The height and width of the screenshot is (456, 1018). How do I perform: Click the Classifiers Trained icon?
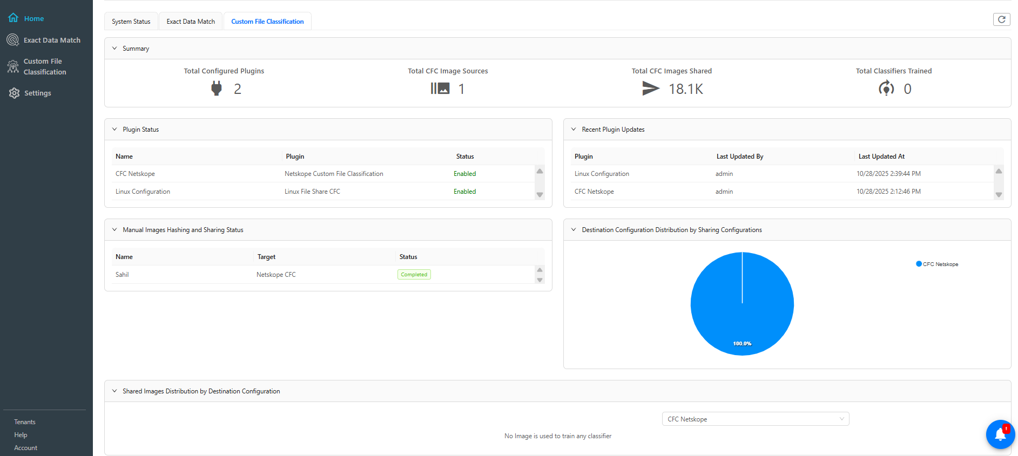(x=886, y=89)
